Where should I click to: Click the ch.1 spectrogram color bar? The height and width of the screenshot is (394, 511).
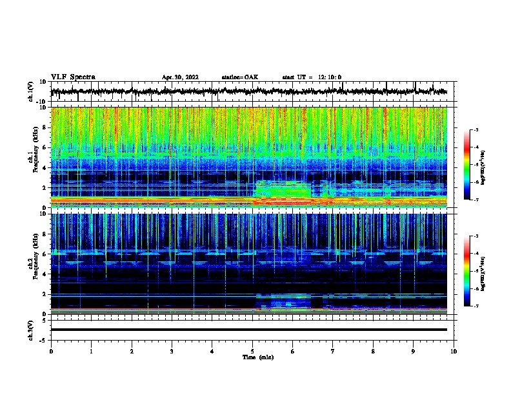466,165
